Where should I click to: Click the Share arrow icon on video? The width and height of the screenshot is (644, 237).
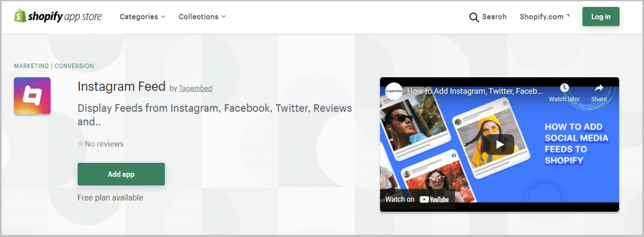coord(599,88)
